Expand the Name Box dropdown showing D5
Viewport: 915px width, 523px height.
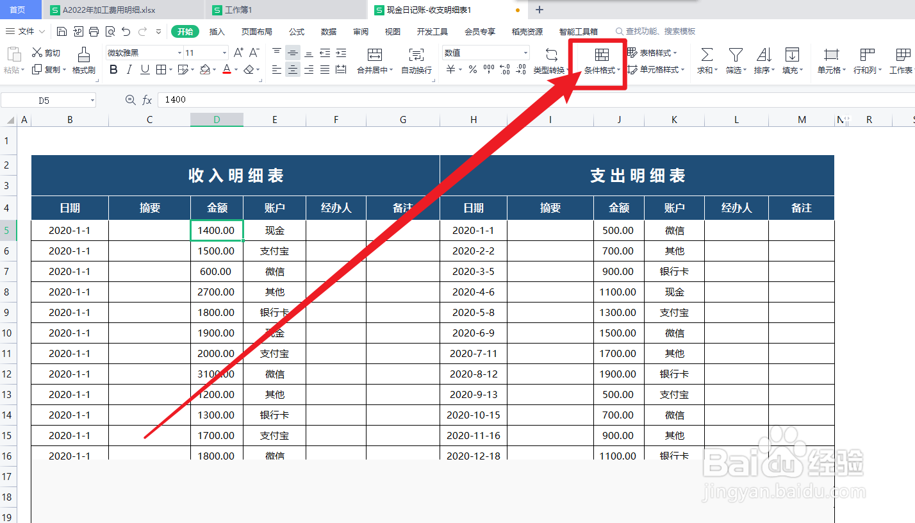pyautogui.click(x=92, y=100)
